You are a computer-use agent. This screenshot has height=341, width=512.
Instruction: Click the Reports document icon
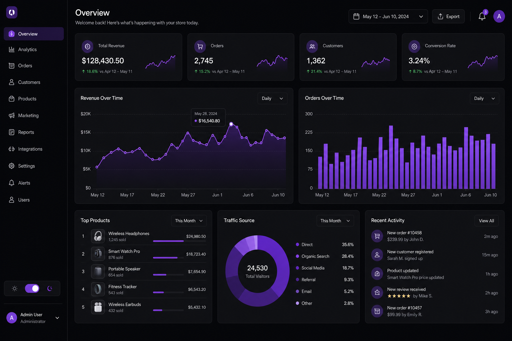pos(12,132)
